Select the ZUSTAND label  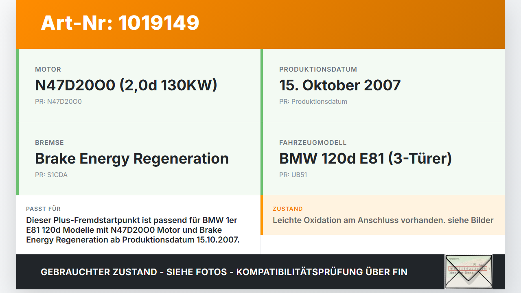288,209
